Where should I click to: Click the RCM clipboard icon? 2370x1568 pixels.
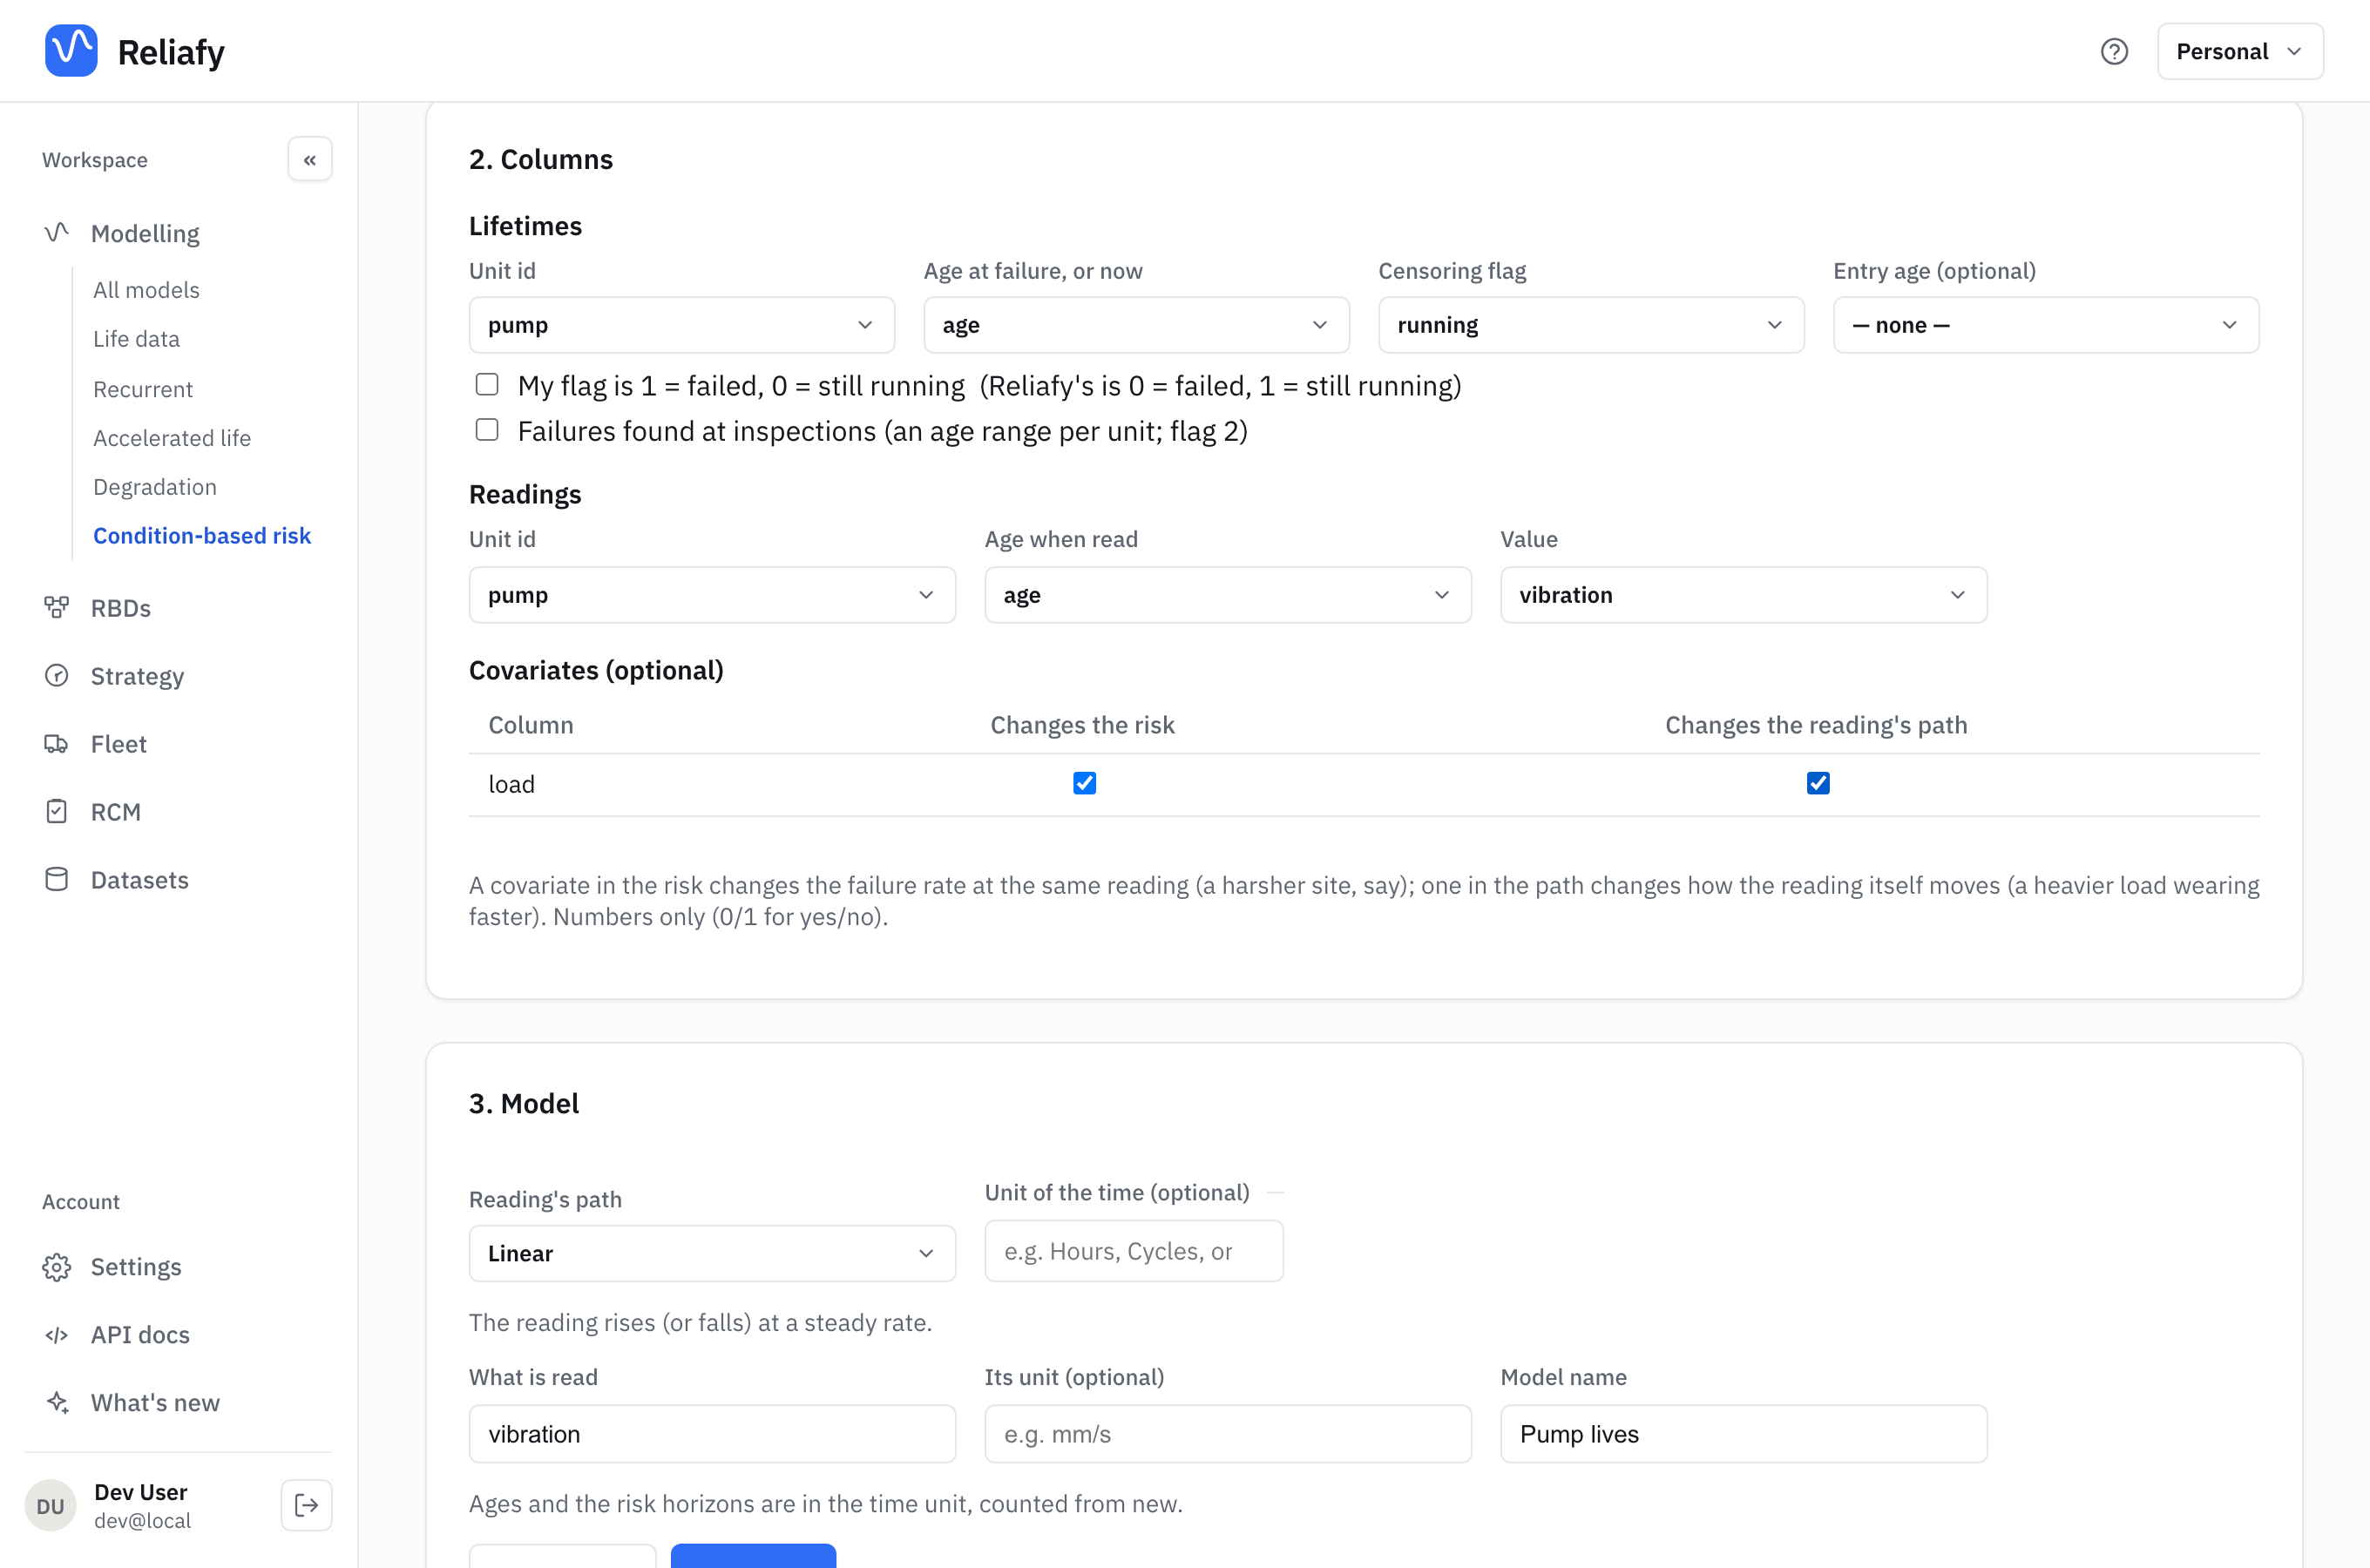57,811
